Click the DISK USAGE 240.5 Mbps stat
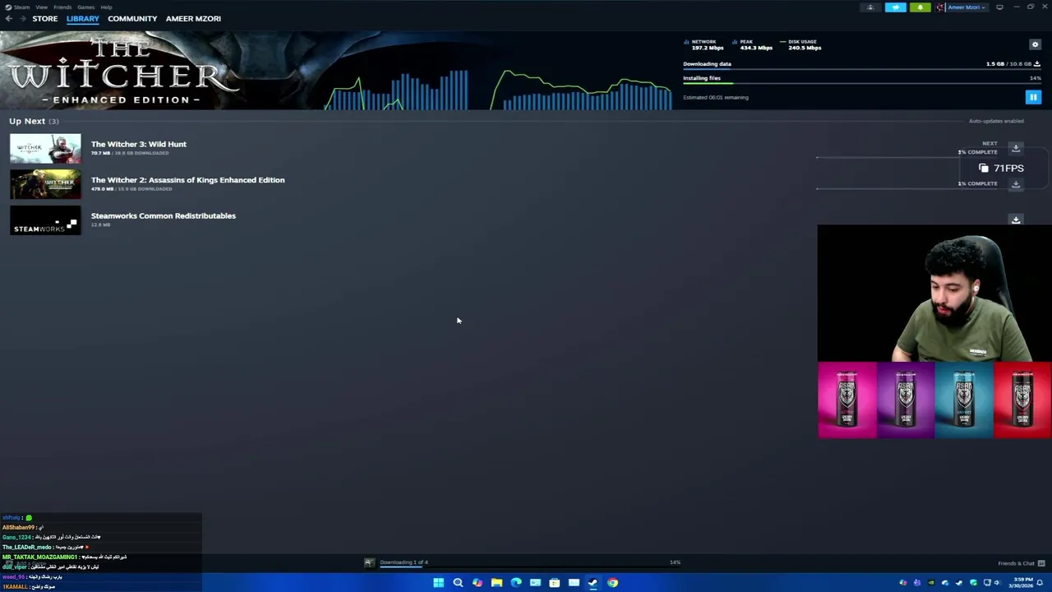This screenshot has height=592, width=1052. click(801, 44)
